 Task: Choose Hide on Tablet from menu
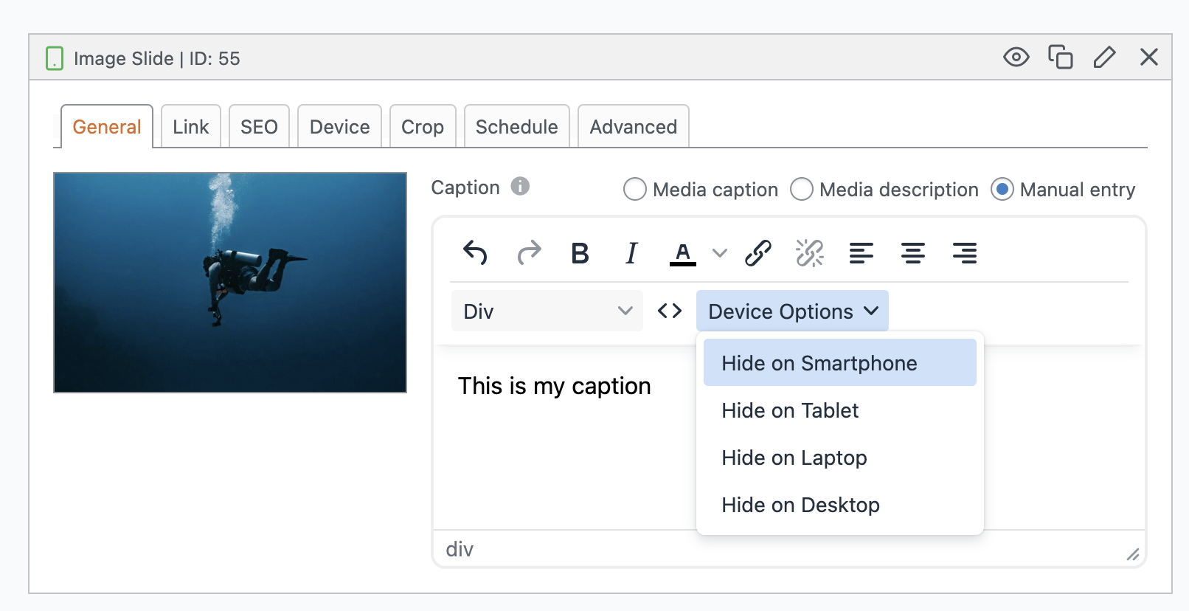pyautogui.click(x=790, y=410)
